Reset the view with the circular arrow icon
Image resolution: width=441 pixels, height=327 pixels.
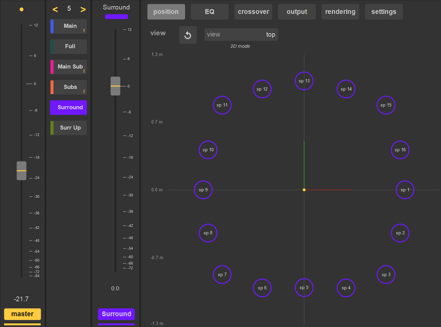point(188,35)
